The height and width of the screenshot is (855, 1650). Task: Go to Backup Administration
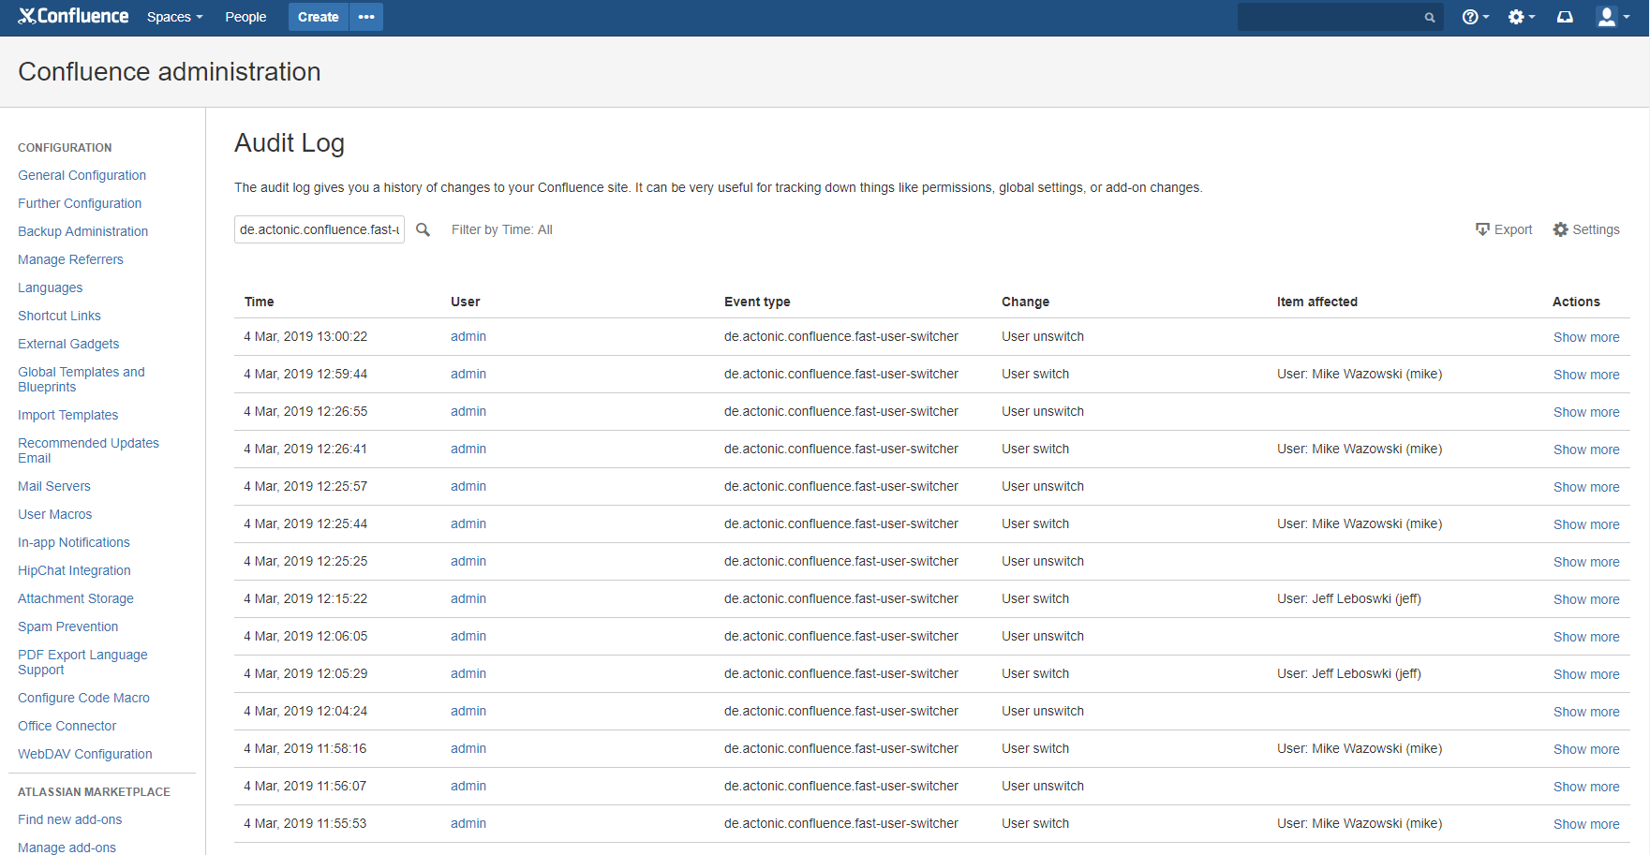[82, 231]
